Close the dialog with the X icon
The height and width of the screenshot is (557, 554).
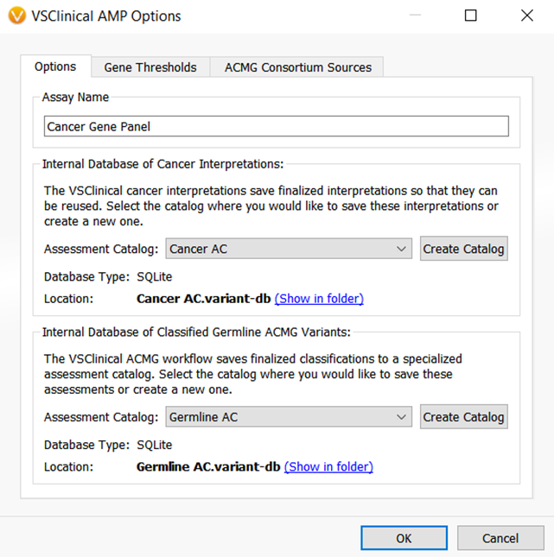(x=526, y=16)
